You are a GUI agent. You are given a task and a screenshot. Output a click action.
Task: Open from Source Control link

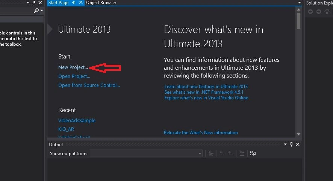[x=89, y=85]
